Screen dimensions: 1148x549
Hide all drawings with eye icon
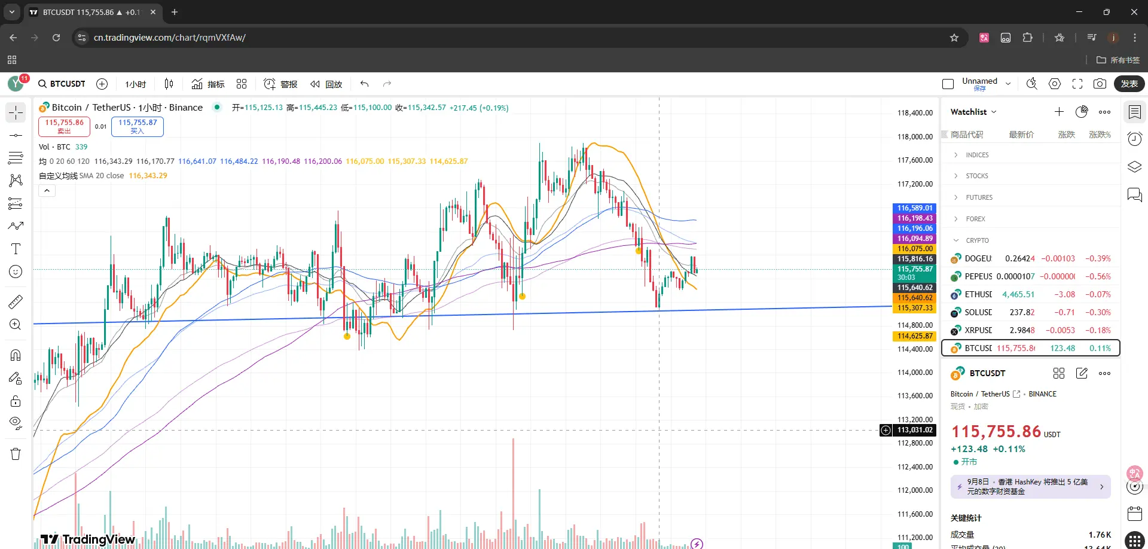16,423
